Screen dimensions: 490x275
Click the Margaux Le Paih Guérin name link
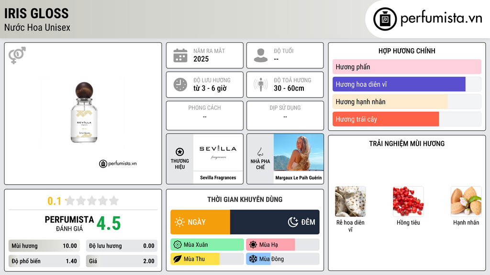(x=299, y=178)
